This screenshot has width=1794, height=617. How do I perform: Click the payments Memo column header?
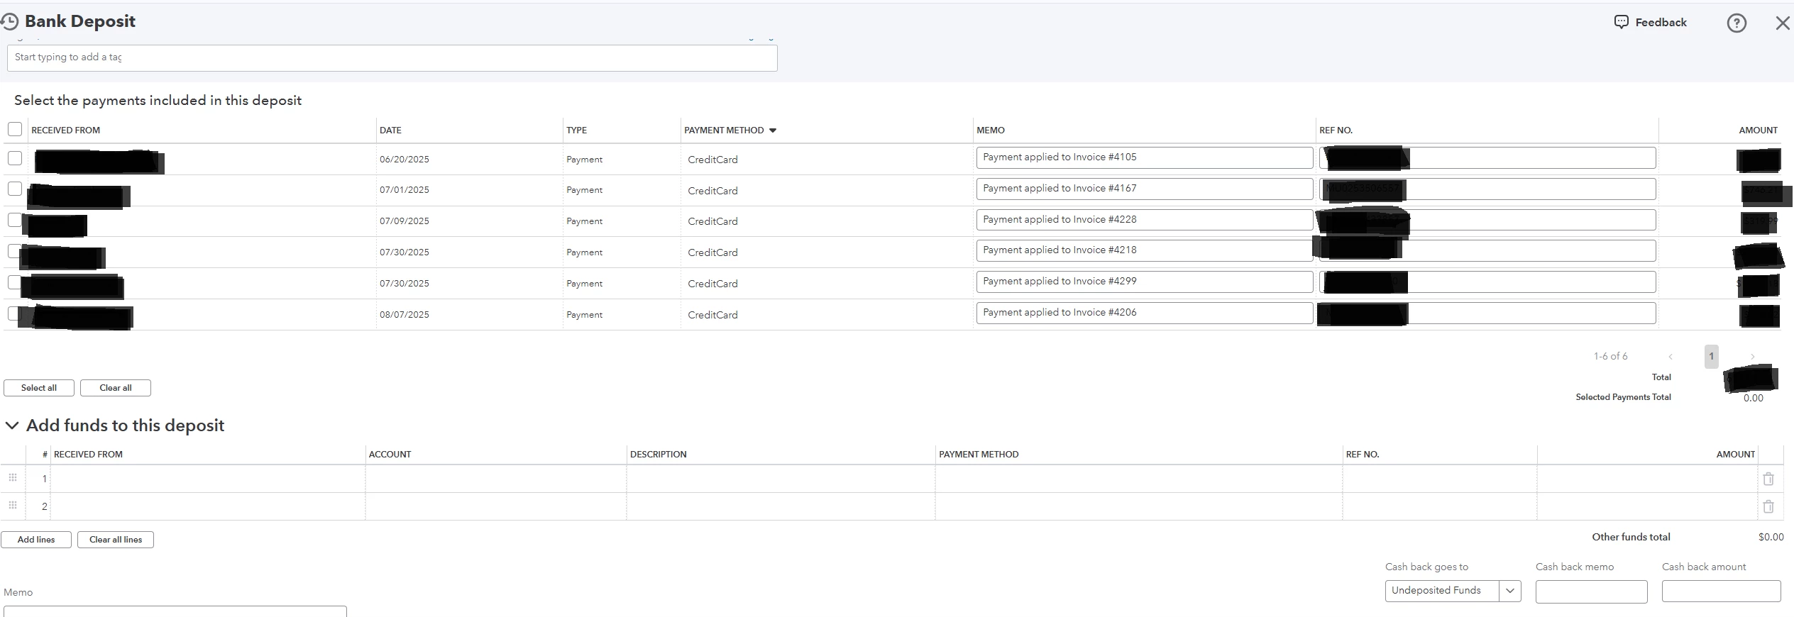(x=991, y=130)
